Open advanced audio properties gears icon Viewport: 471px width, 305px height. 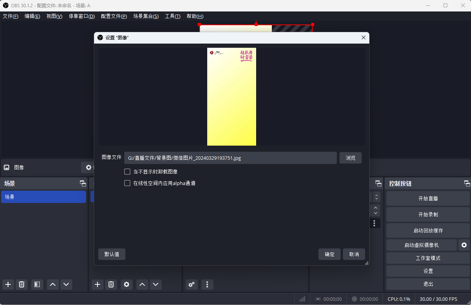pyautogui.click(x=192, y=284)
